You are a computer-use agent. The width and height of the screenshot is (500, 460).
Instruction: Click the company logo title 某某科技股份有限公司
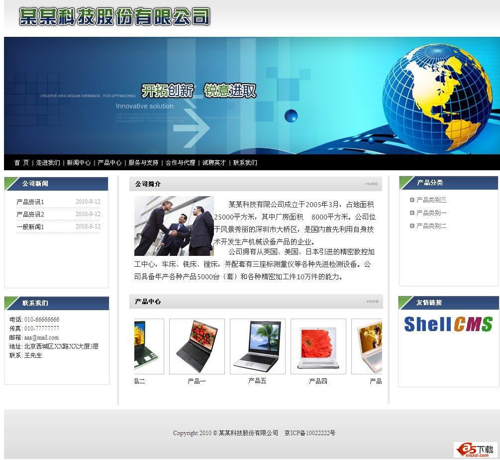(x=114, y=16)
